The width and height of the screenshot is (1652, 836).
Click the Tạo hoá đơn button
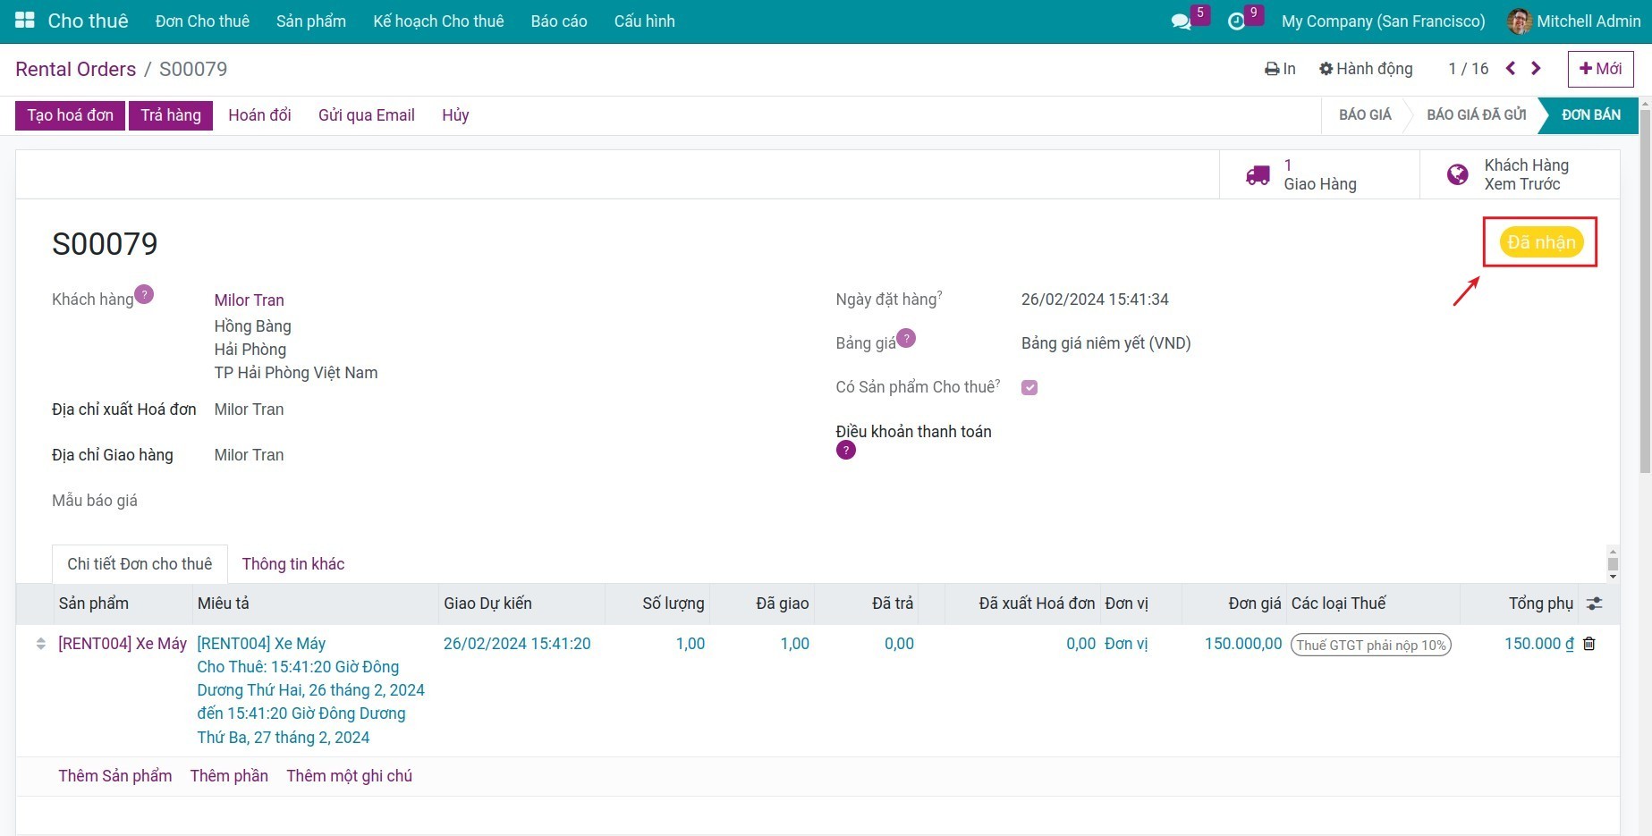pyautogui.click(x=70, y=115)
